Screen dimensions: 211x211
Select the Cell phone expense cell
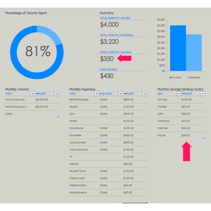click(x=76, y=128)
